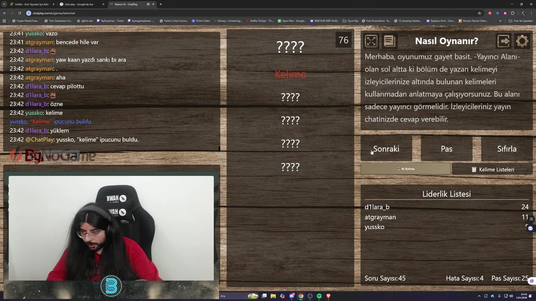The image size is (536, 301).
Task: Open Task View on taskbar
Action: [264, 296]
